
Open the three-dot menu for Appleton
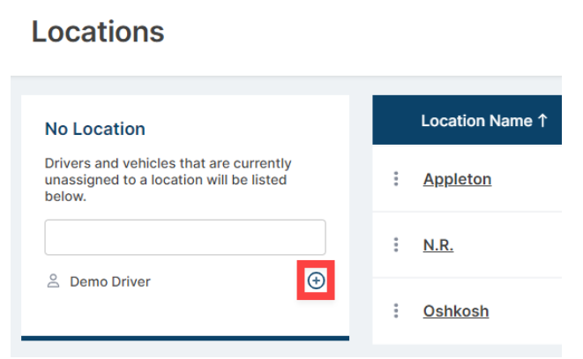coord(396,179)
